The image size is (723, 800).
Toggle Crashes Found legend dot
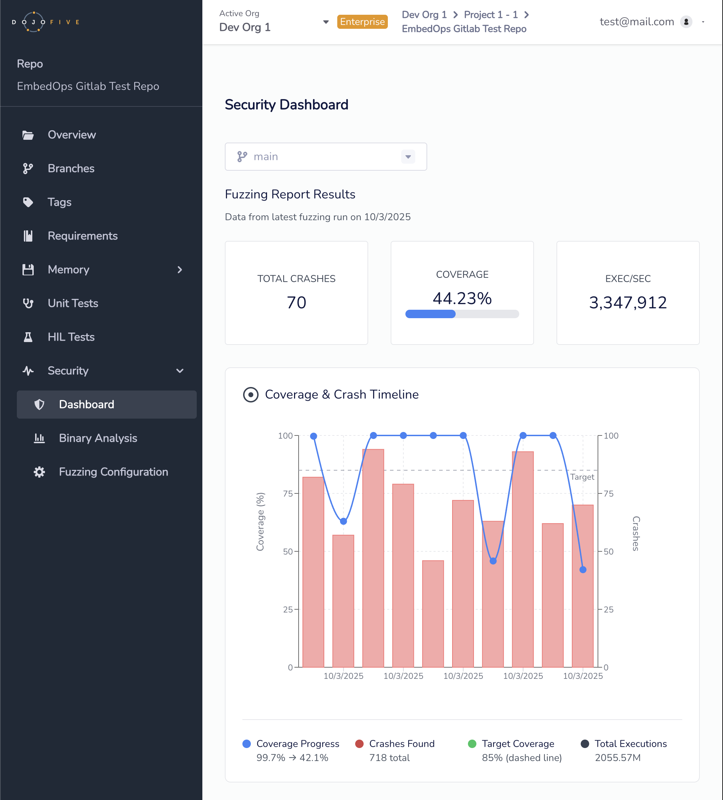(x=359, y=744)
